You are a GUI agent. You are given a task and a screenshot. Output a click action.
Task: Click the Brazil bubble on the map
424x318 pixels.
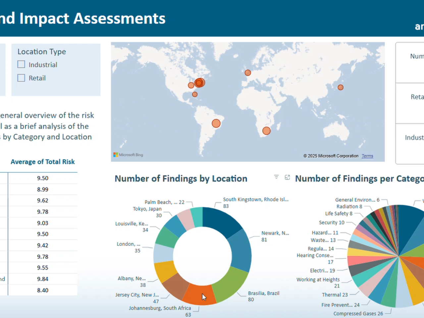pyautogui.click(x=216, y=124)
